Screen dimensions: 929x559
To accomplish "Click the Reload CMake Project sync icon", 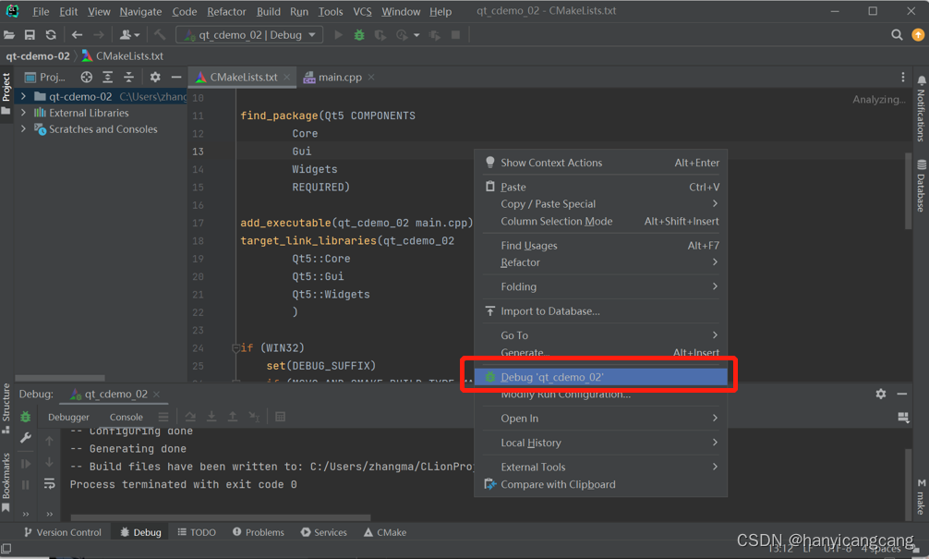I will click(49, 34).
